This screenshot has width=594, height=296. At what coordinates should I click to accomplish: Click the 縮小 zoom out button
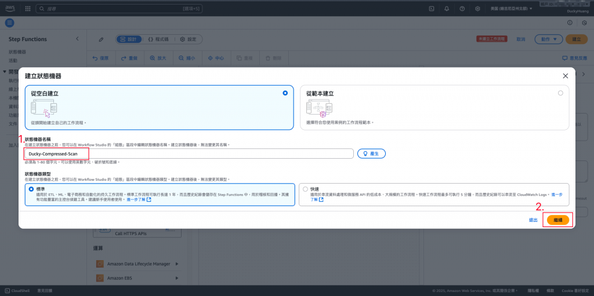coord(187,59)
